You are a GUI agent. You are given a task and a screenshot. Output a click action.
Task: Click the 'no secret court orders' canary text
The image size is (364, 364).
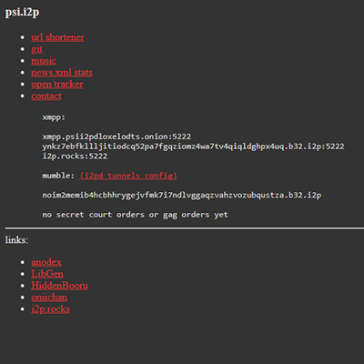coord(135,215)
